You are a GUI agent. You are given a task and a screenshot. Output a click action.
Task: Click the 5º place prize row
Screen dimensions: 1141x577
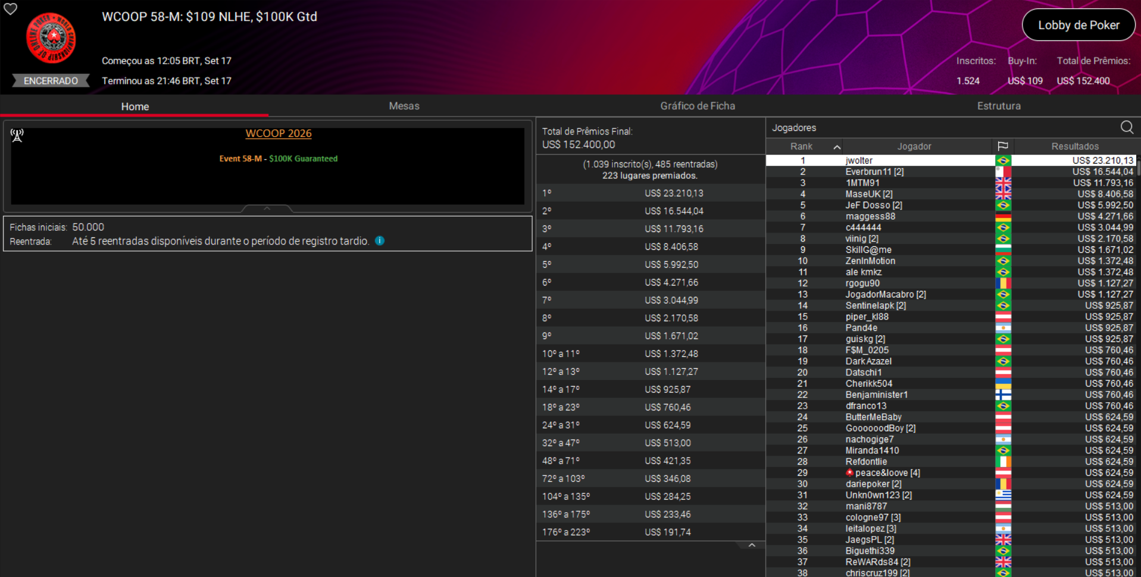[x=651, y=265]
